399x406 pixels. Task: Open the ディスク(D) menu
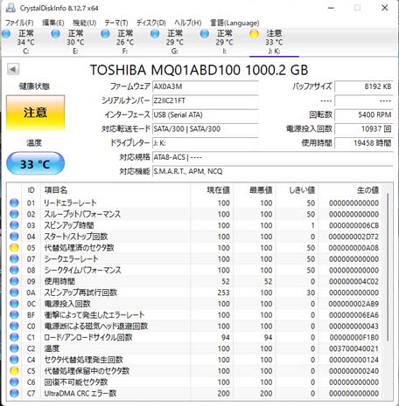[x=151, y=23]
